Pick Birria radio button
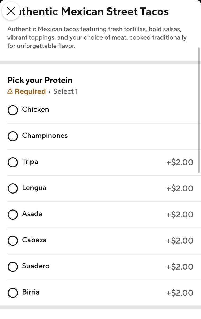 click(x=13, y=292)
